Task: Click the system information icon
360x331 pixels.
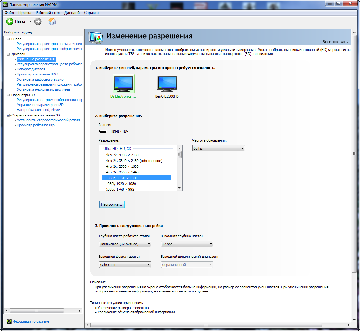Action: 9,321
